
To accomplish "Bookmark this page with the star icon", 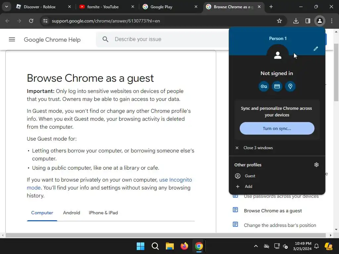I will [x=279, y=21].
